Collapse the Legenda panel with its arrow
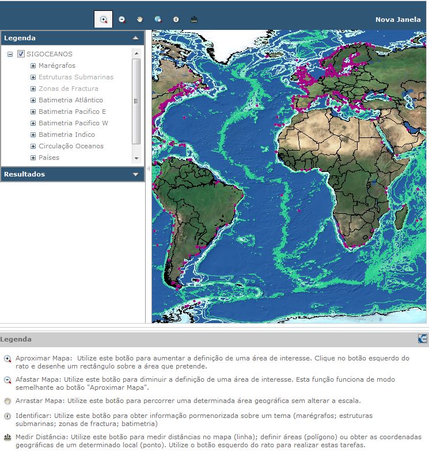This screenshot has width=429, height=453. [x=135, y=38]
